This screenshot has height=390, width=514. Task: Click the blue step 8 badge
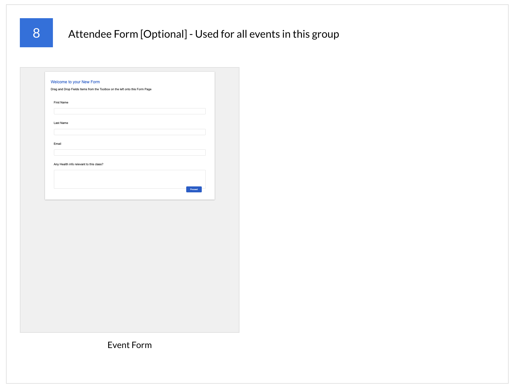36,33
